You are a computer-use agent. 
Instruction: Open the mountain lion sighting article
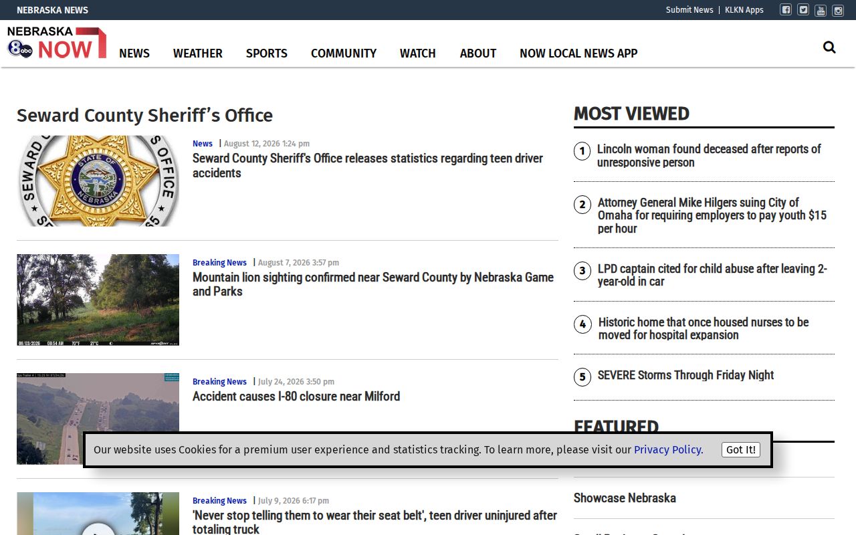373,284
